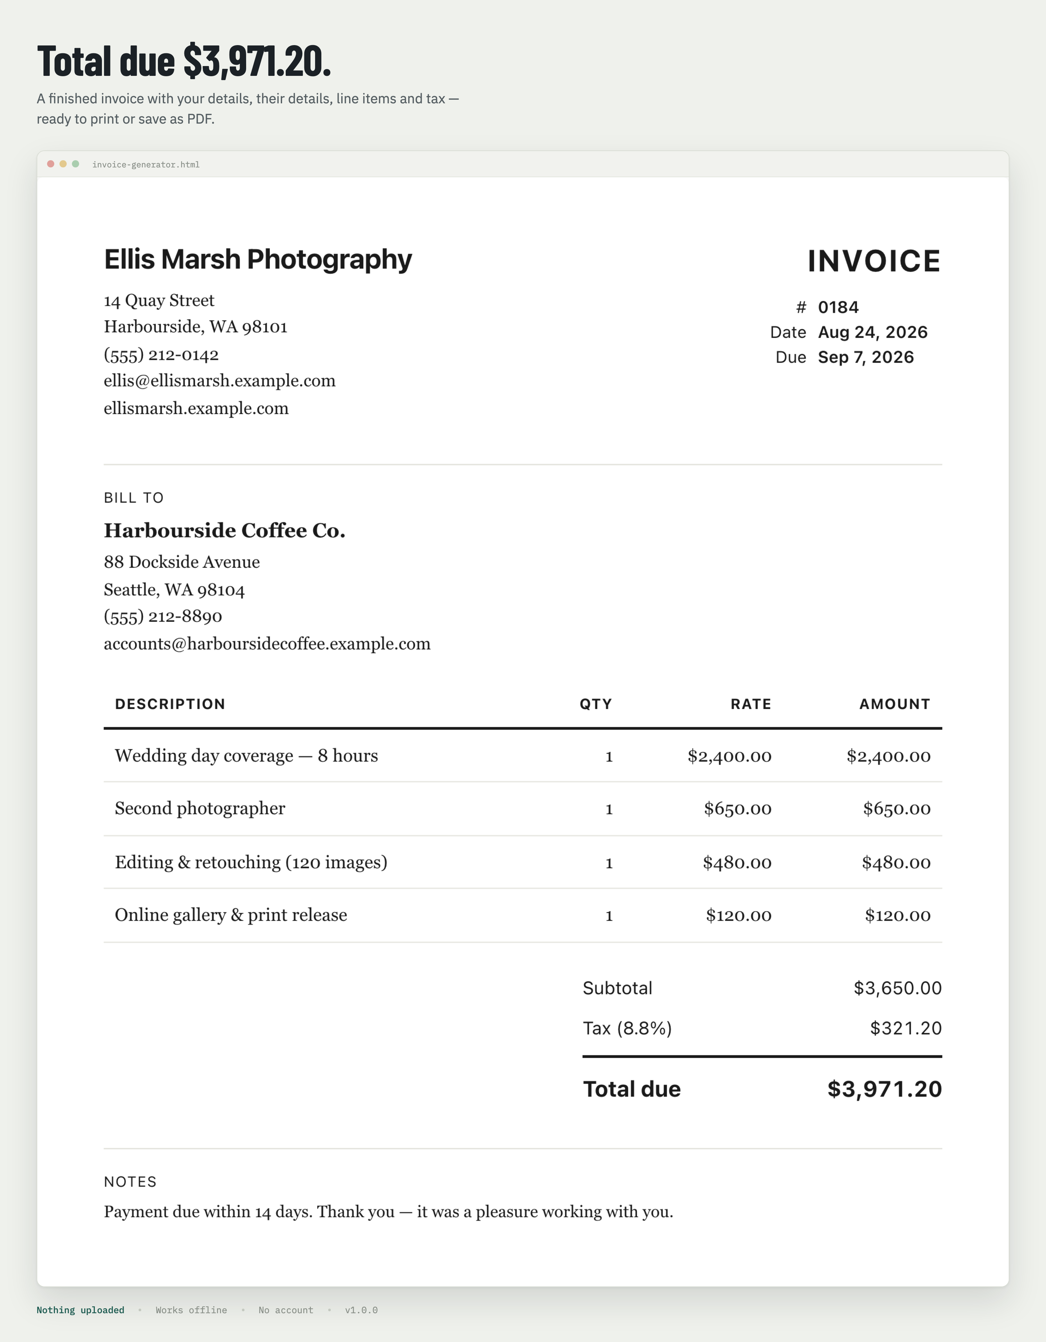The height and width of the screenshot is (1342, 1046).
Task: Click the DESCRIPTION column header
Action: (x=170, y=704)
